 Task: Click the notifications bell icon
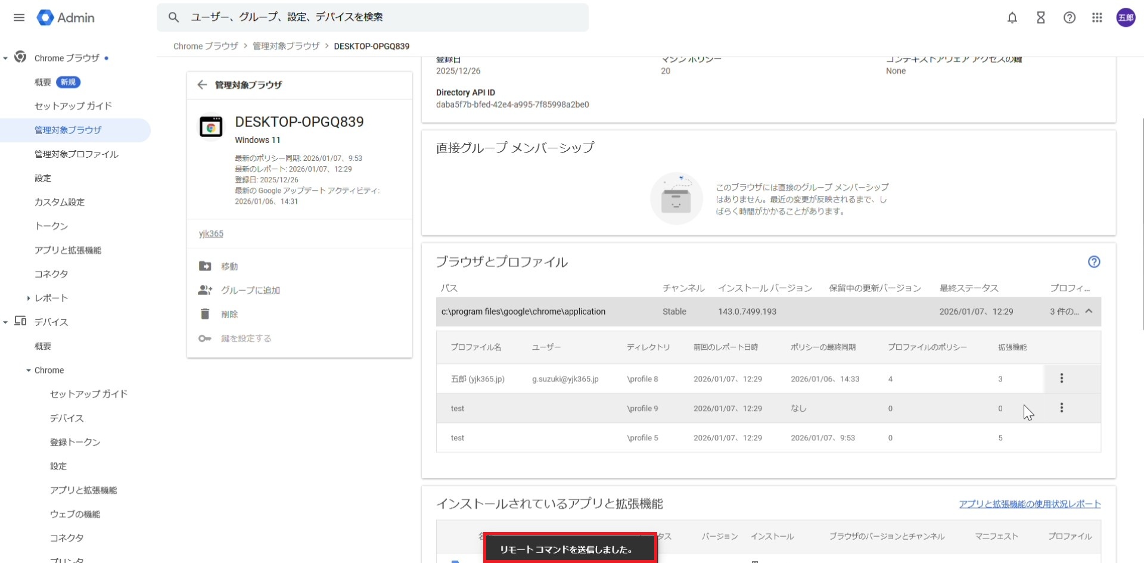(1012, 17)
